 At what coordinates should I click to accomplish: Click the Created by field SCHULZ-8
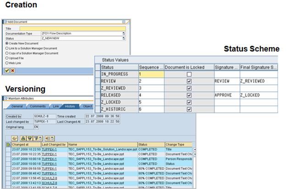[x=45, y=117]
